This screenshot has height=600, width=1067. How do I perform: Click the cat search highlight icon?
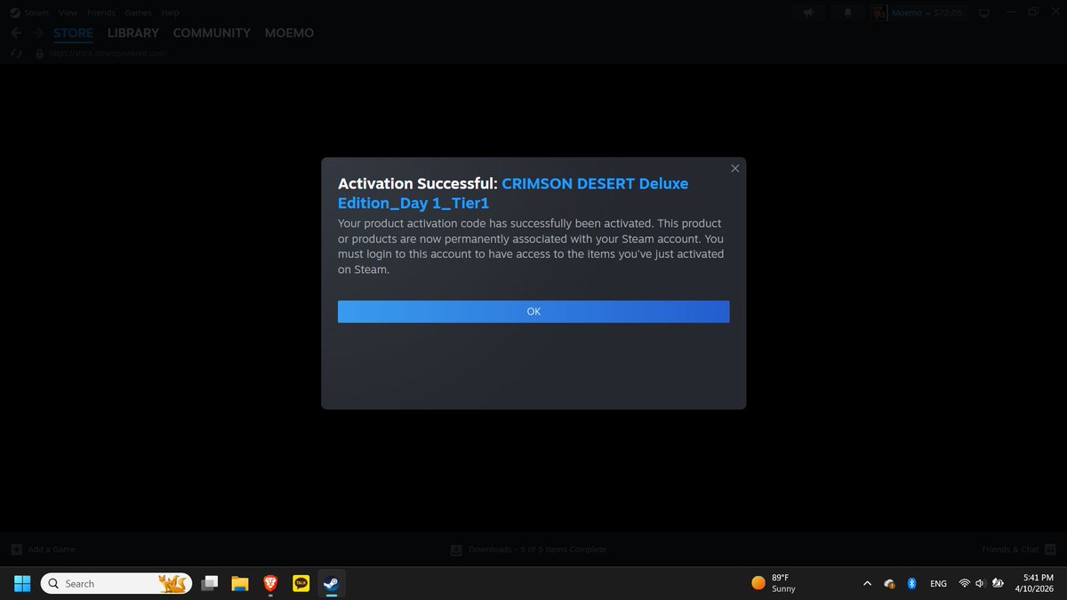(173, 583)
